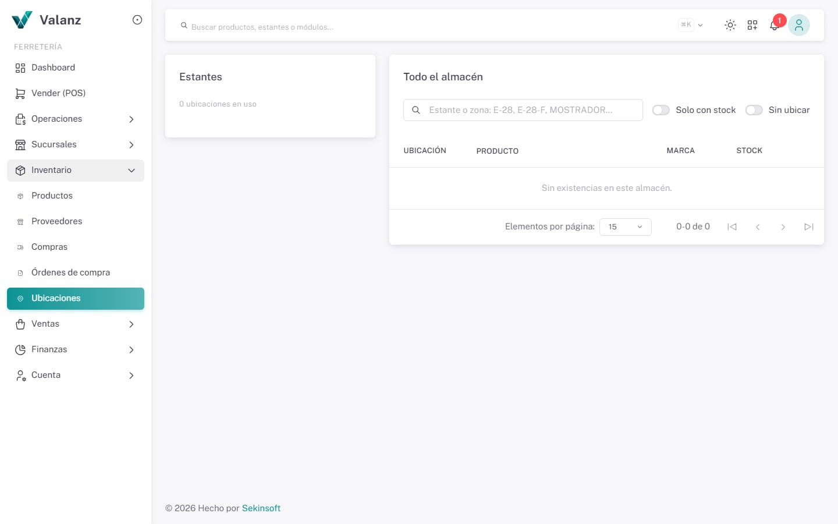The width and height of the screenshot is (838, 524).
Task: Open the search shortcut dropdown chevron
Action: tap(701, 25)
